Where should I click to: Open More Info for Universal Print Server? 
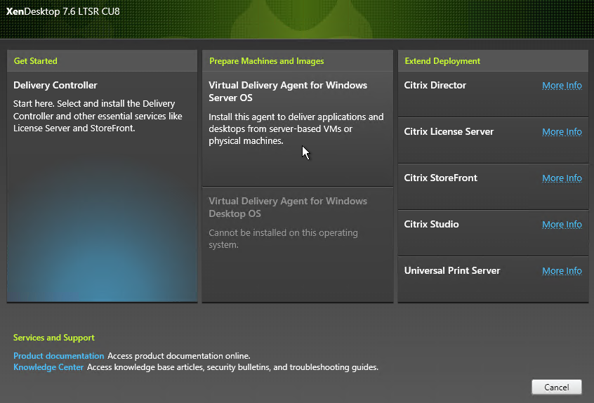click(x=562, y=271)
